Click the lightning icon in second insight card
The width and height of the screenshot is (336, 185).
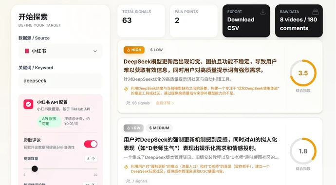tap(126, 167)
